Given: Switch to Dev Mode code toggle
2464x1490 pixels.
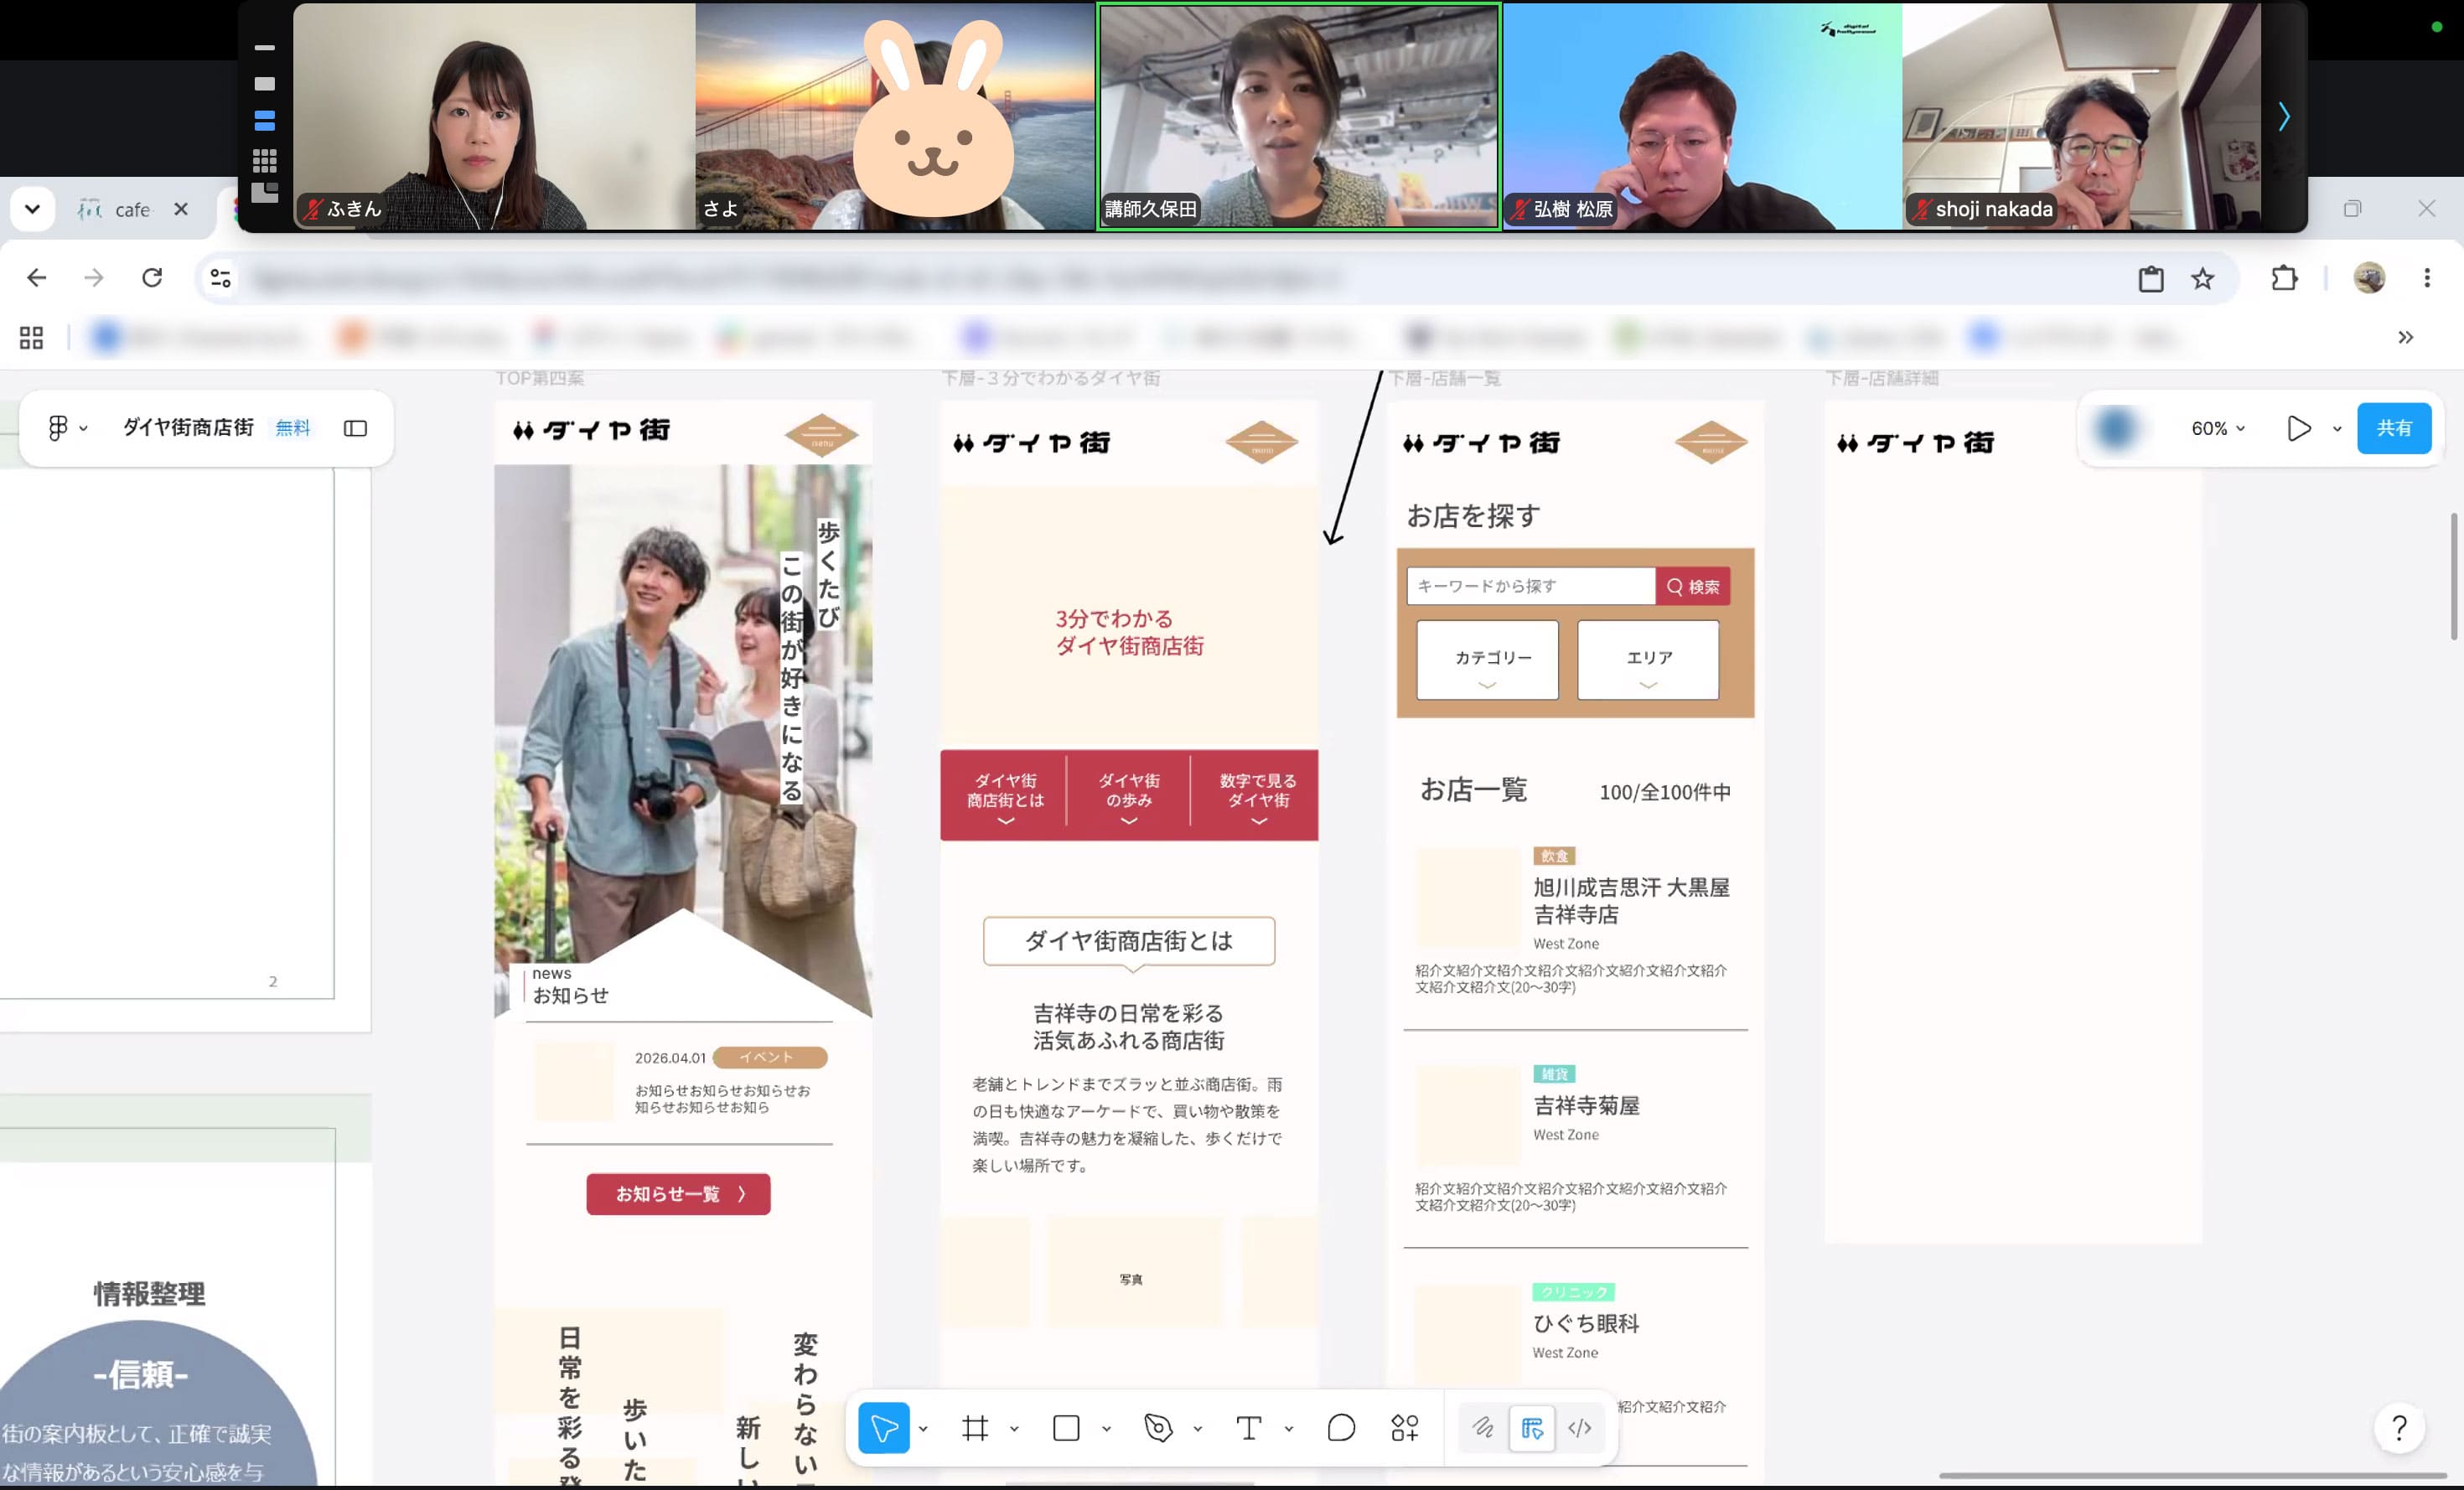Looking at the screenshot, I should tap(1580, 1428).
